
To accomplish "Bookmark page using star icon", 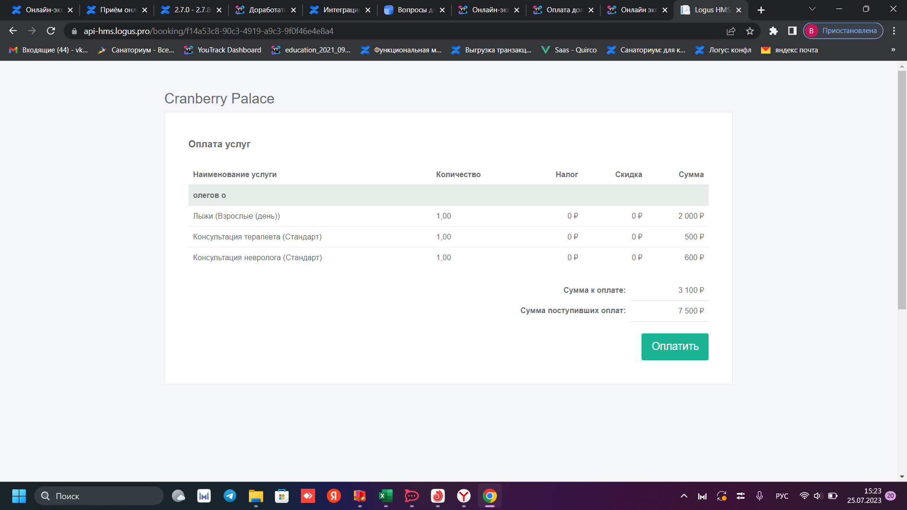I will point(750,31).
